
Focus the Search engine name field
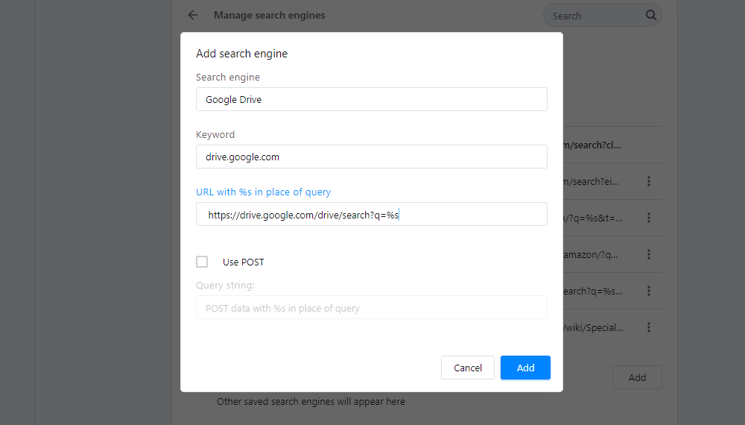371,99
